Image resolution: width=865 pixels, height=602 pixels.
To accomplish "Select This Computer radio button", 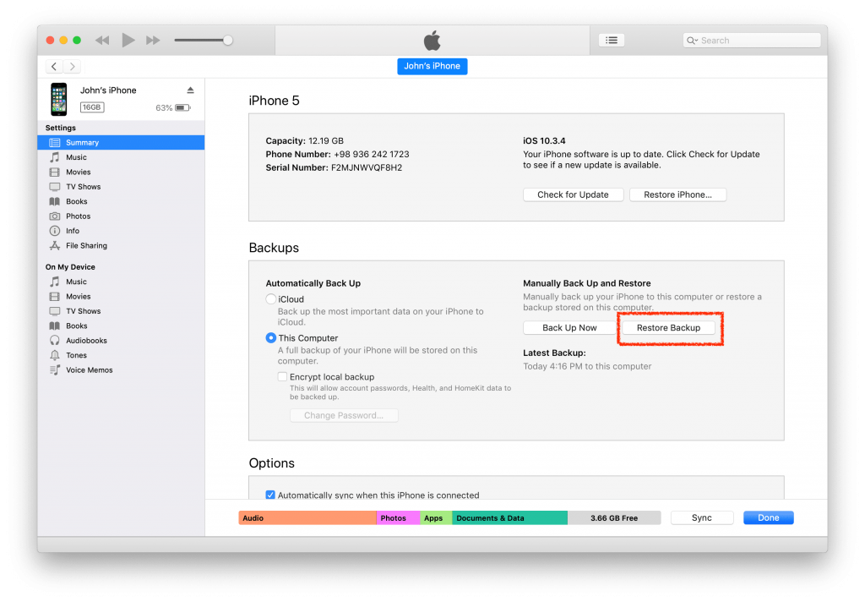I will [x=271, y=337].
